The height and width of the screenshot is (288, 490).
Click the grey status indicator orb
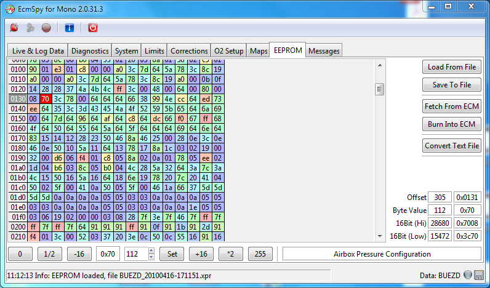click(x=468, y=274)
